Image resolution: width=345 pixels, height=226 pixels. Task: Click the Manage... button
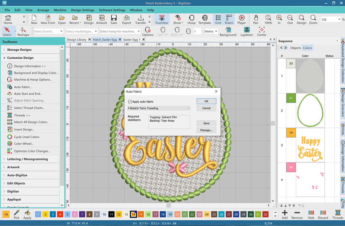(206, 130)
